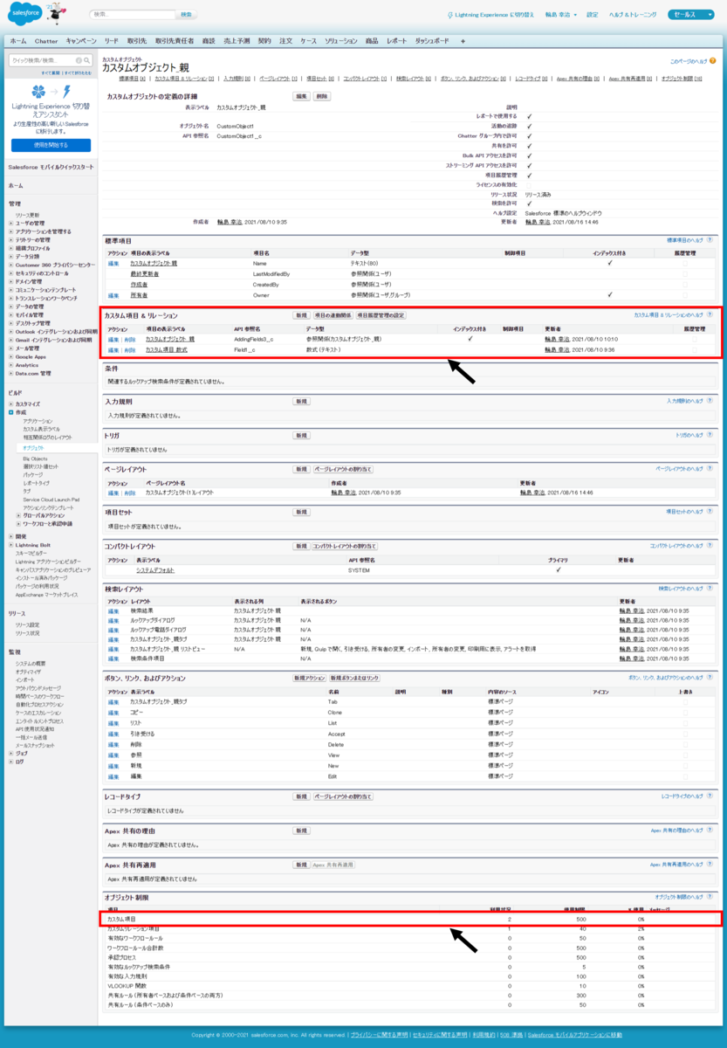Expand ユーザの管理 in setup sidebar
This screenshot has height=1048, width=727.
pos(11,223)
